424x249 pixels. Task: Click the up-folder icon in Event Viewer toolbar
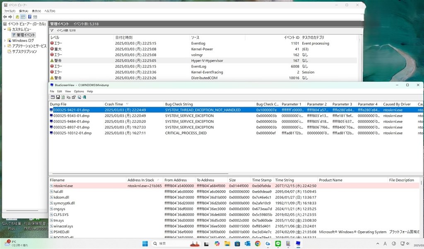(x=17, y=17)
